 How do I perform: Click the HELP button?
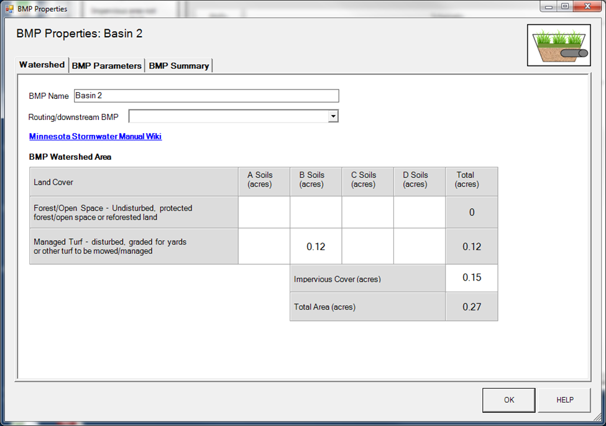[564, 400]
